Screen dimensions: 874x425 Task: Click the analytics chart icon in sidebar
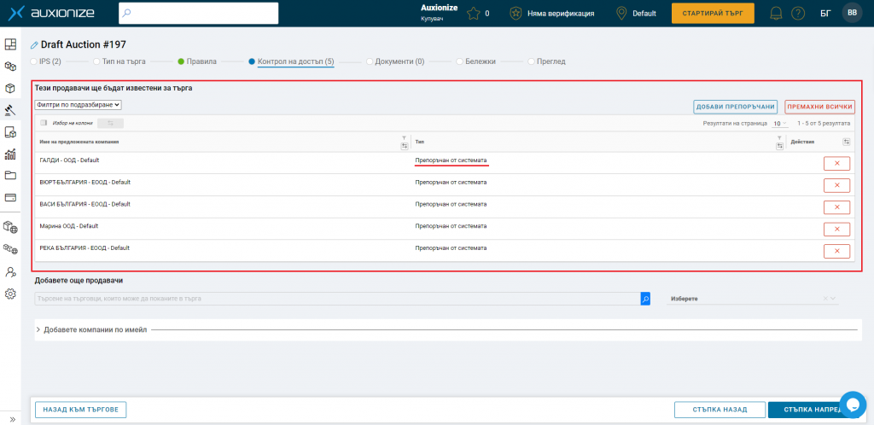coord(10,154)
